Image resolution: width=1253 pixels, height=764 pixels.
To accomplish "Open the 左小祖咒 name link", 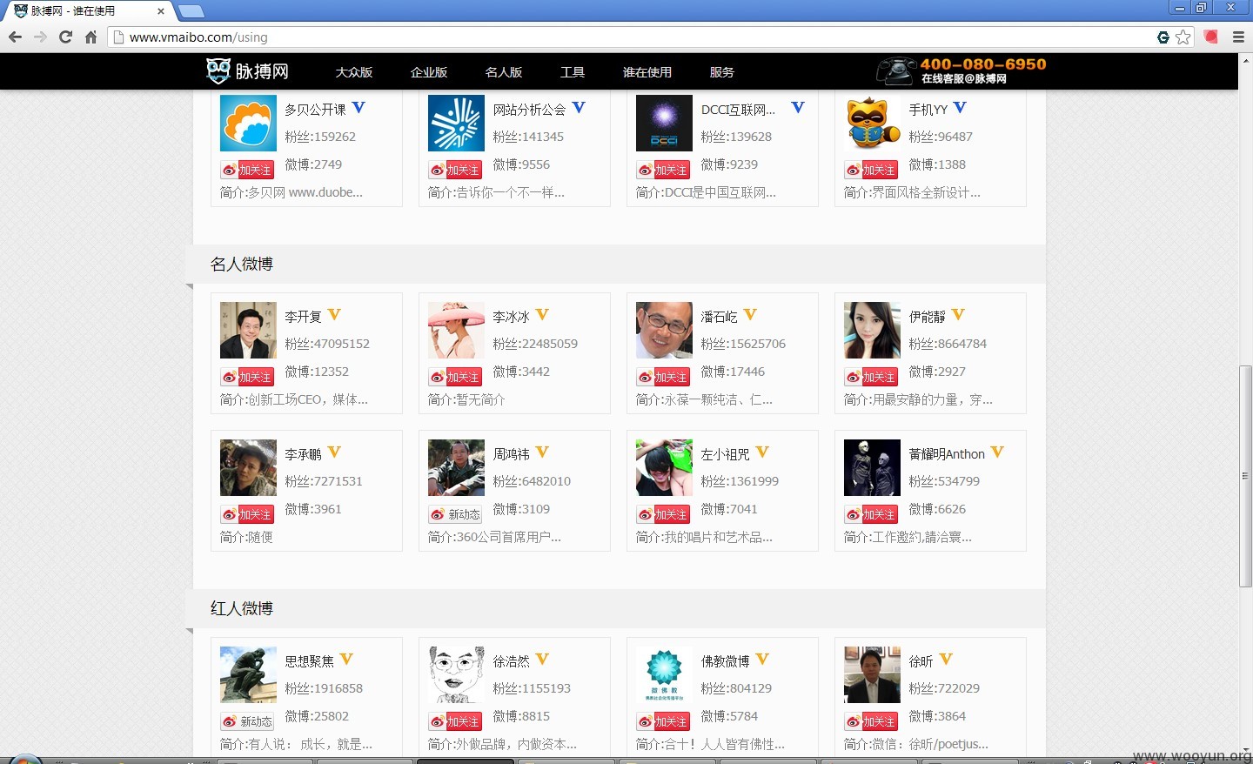I will pyautogui.click(x=725, y=454).
